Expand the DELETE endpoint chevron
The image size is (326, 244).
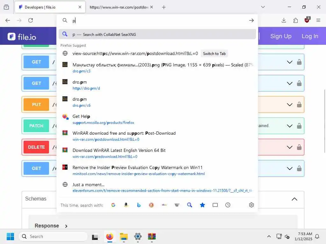coord(290,147)
